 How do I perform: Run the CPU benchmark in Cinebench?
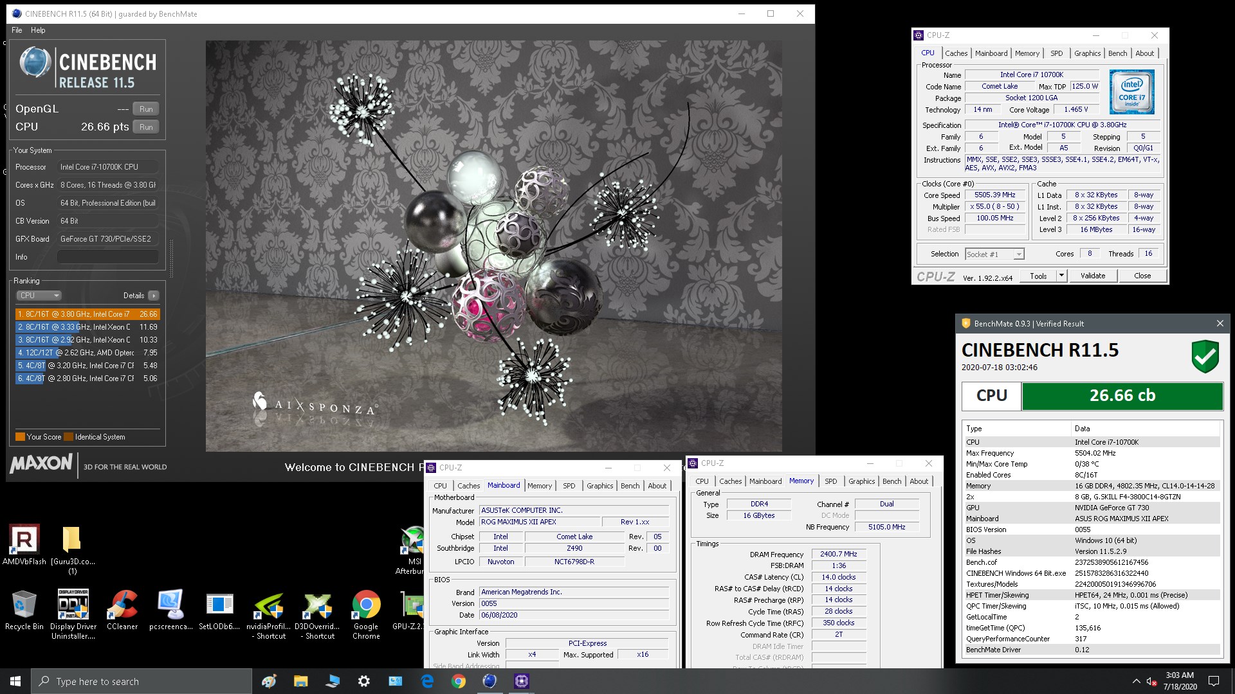pyautogui.click(x=146, y=127)
